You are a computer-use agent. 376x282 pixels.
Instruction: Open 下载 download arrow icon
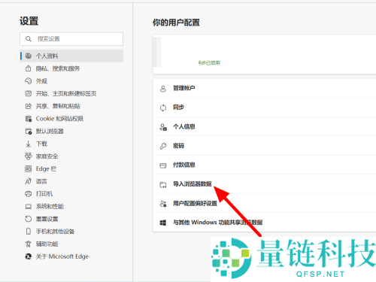[x=29, y=144]
